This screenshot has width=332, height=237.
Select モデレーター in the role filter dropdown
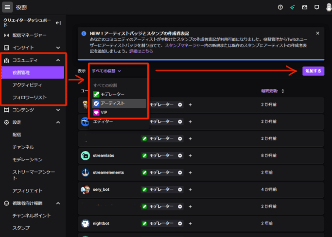click(x=119, y=94)
